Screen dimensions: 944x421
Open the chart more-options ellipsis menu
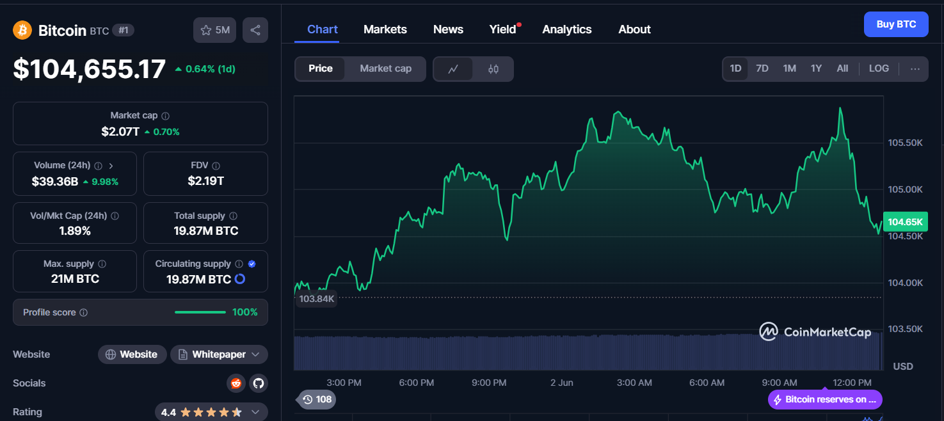coord(915,69)
